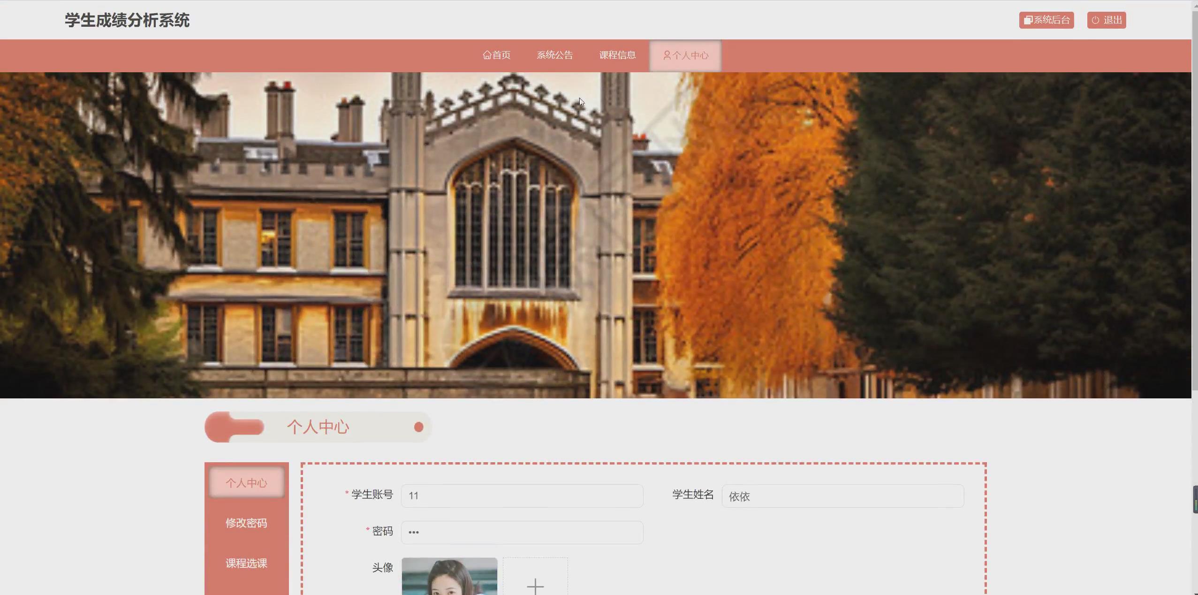Click the 密码 password field
1198x595 pixels.
(522, 532)
